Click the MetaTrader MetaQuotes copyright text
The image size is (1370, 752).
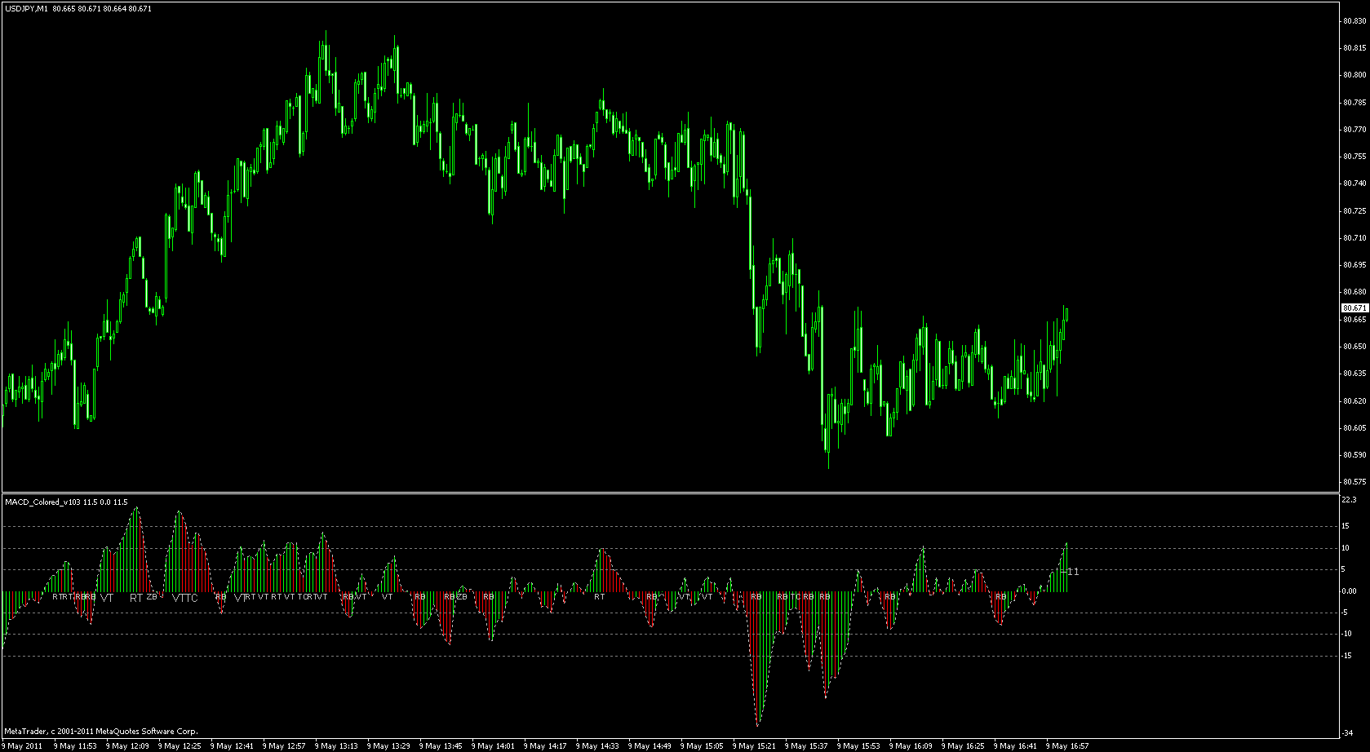click(101, 731)
